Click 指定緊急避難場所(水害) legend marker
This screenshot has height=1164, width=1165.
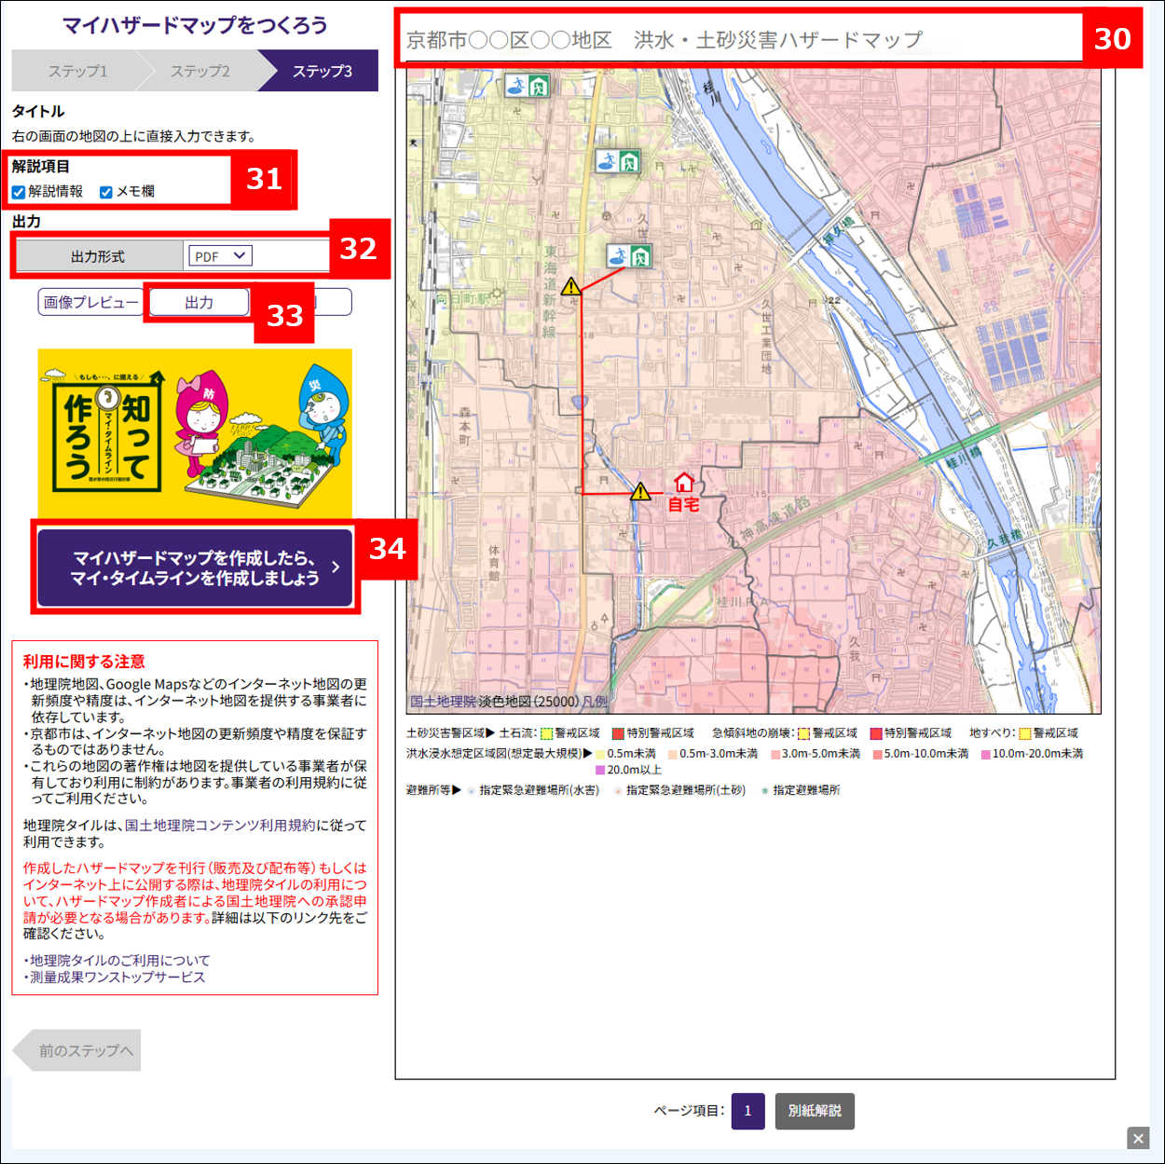472,791
